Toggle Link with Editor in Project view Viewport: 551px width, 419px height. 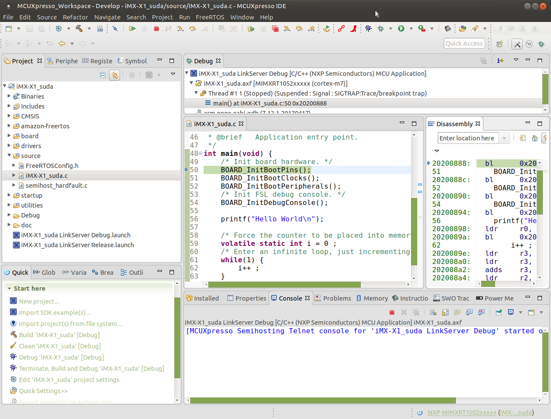tap(115, 75)
